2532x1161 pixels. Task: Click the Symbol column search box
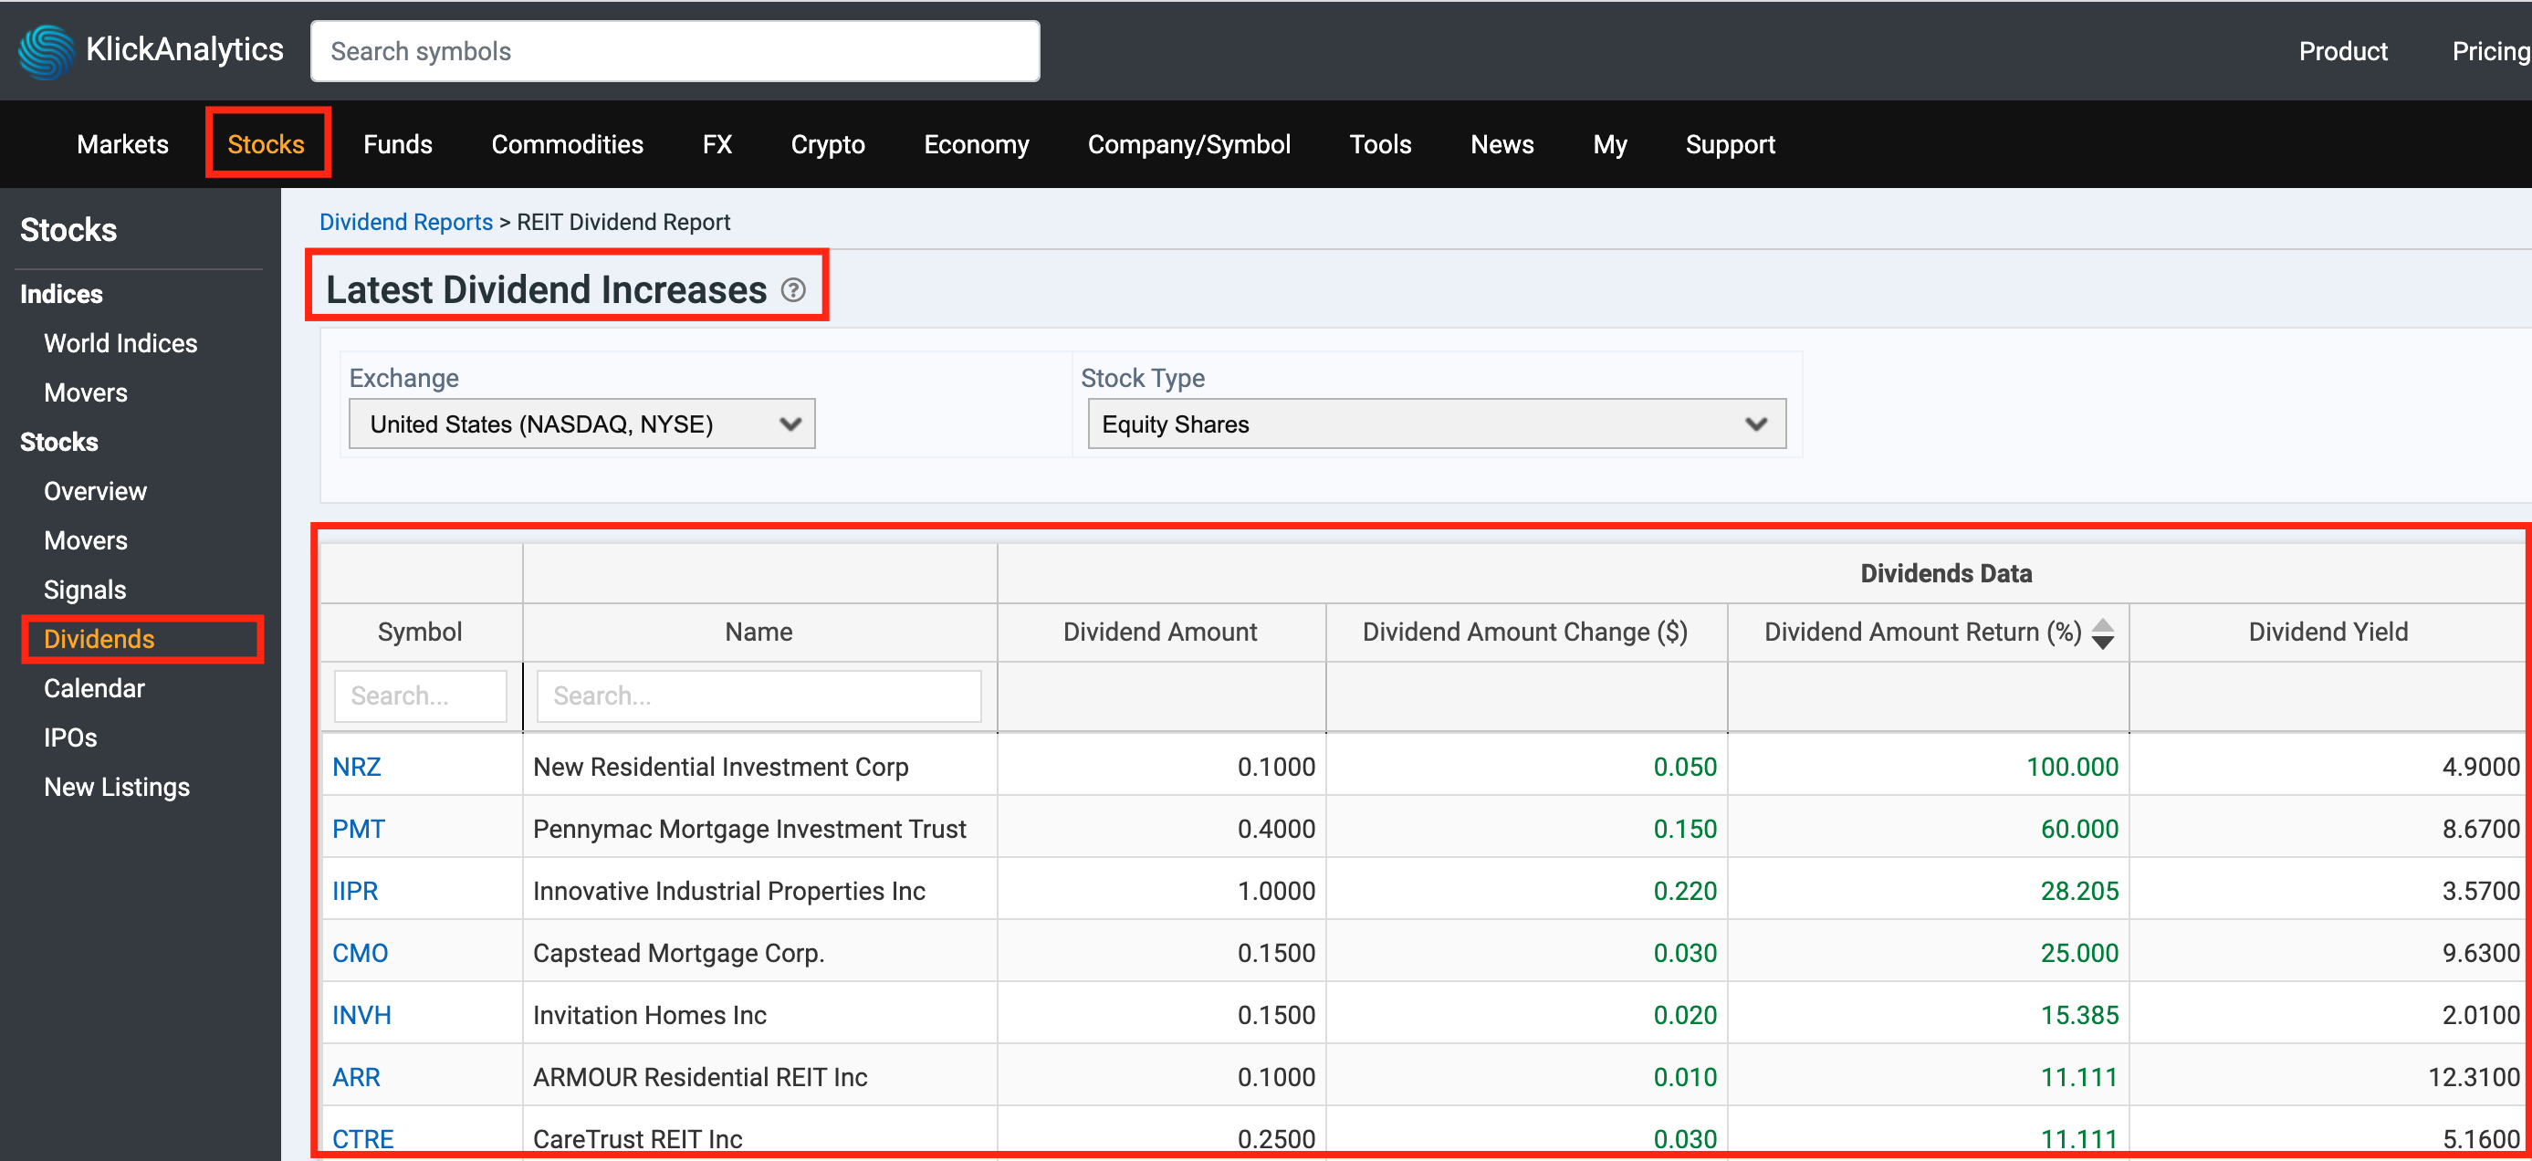tap(421, 696)
